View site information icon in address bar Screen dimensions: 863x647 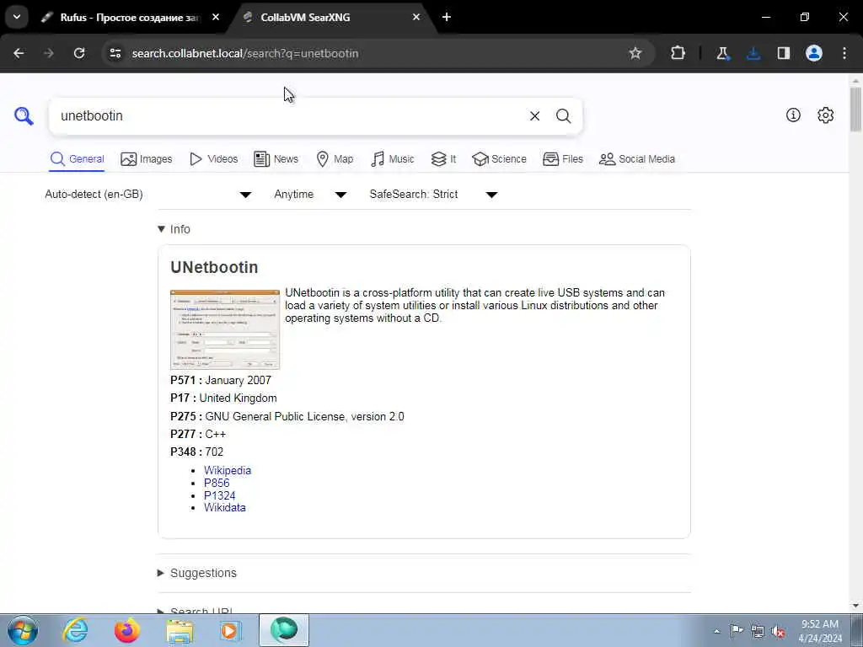click(115, 53)
